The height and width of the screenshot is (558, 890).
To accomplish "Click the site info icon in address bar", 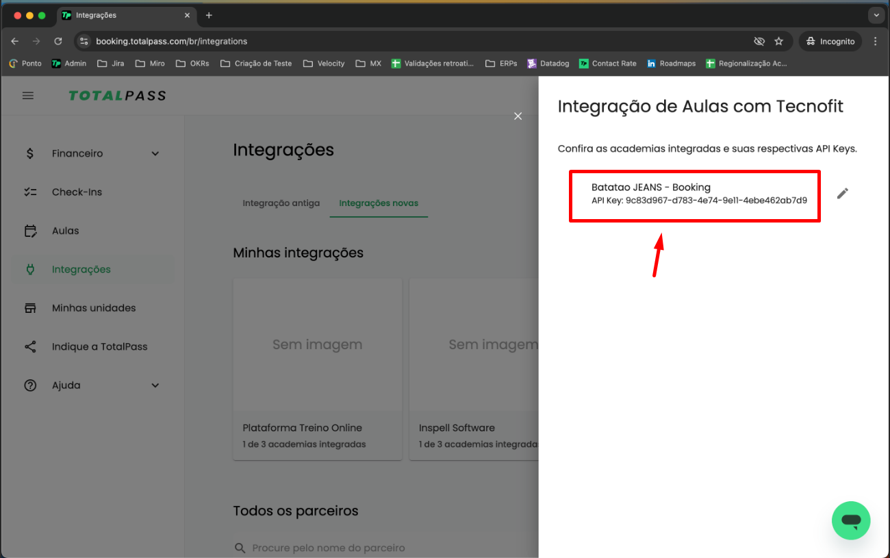I will (84, 41).
